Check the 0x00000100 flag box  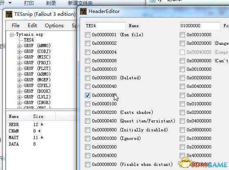tap(87, 104)
